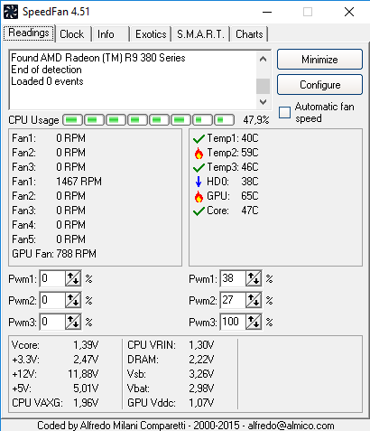The height and width of the screenshot is (431, 370).
Task: Switch to the Exotics tab
Action: (151, 34)
